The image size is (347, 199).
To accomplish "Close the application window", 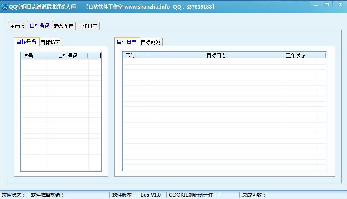I will (338, 4).
